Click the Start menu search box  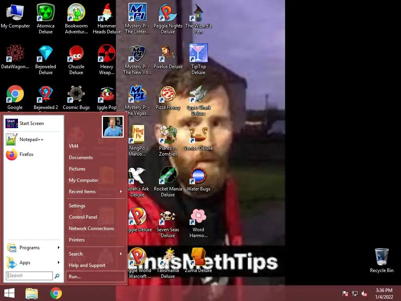[29, 276]
